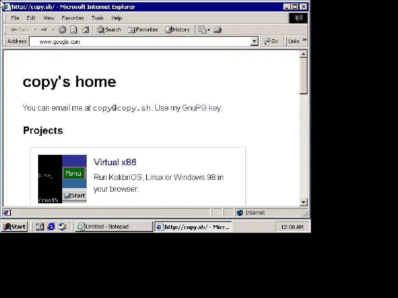Screen dimensions: 398x298
Task: Click the 12:08 AM system clock
Action: pos(292,227)
